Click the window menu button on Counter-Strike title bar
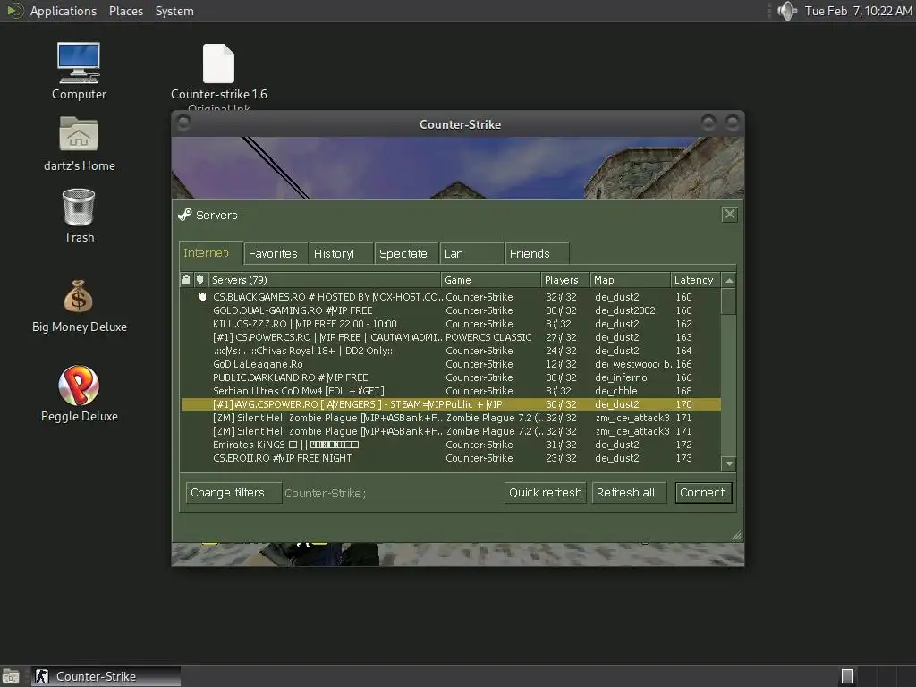This screenshot has width=916, height=687. [182, 123]
